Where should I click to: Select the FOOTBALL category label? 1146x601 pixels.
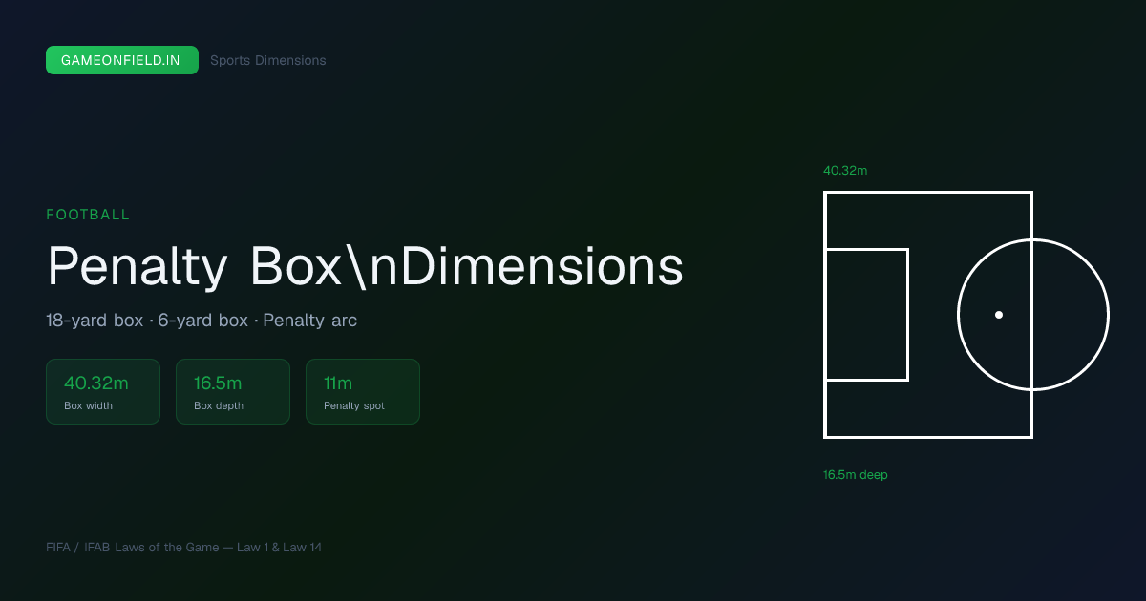[x=88, y=215]
